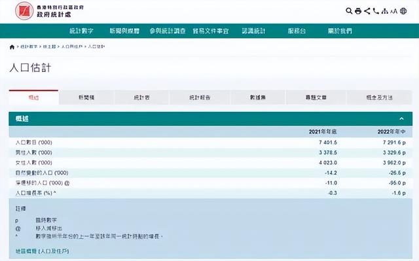
Task: Open the 貿易文件事宜 navigation menu
Action: click(x=211, y=31)
